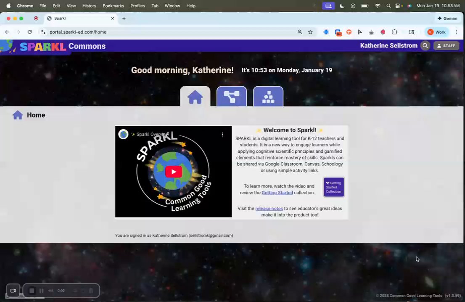Open the History menu
The width and height of the screenshot is (465, 302).
point(89,5)
